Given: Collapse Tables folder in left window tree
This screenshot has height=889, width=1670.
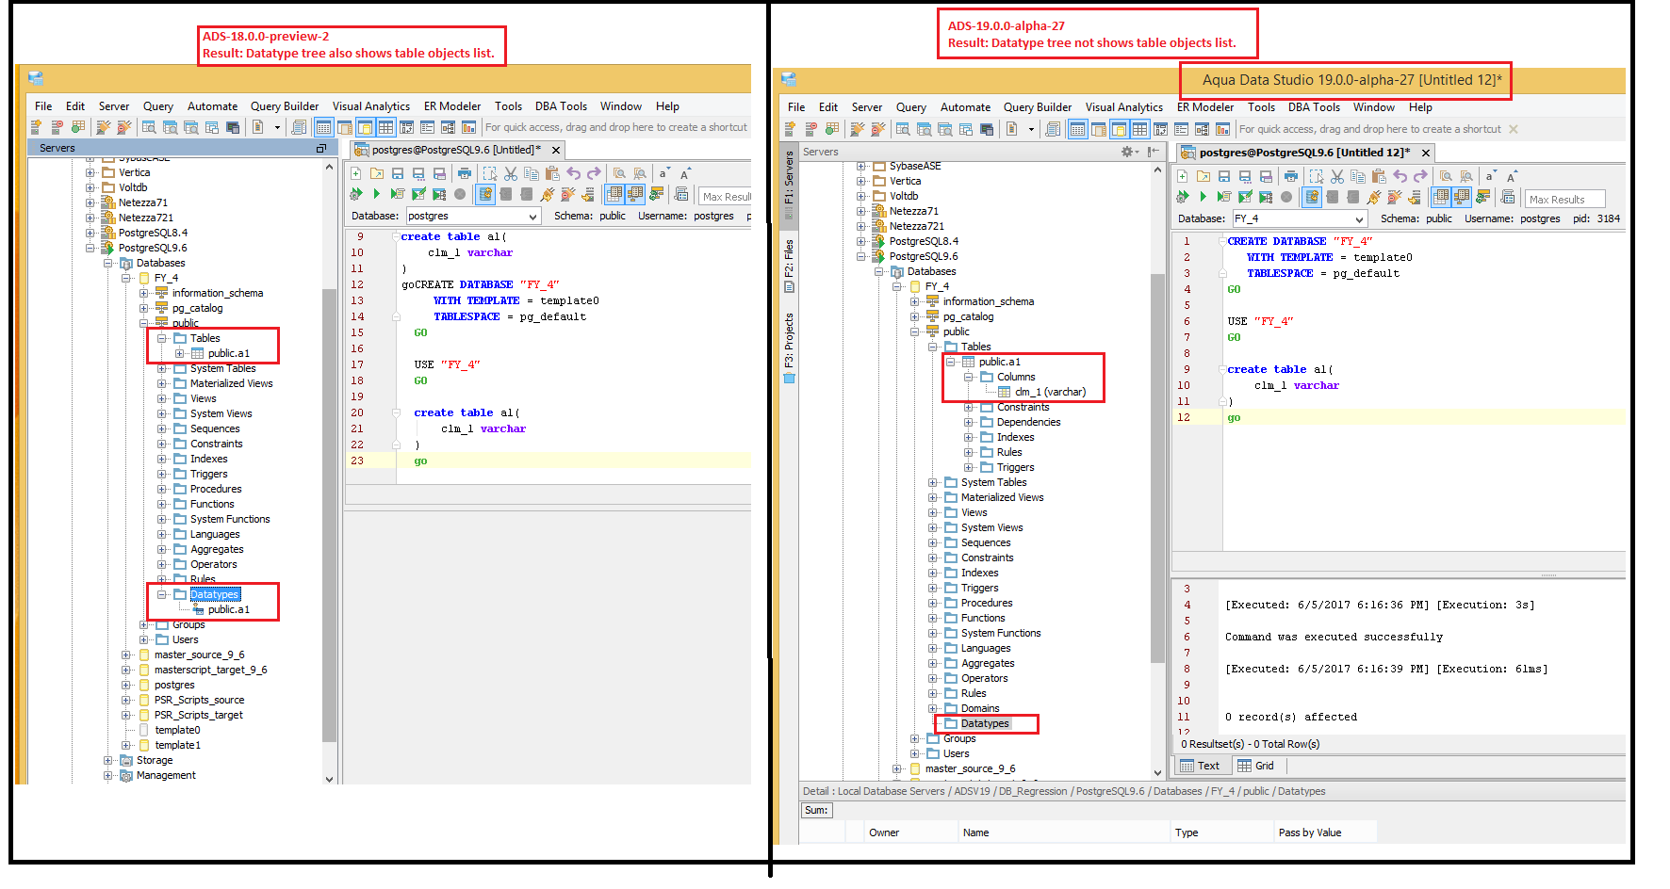Looking at the screenshot, I should (x=162, y=338).
